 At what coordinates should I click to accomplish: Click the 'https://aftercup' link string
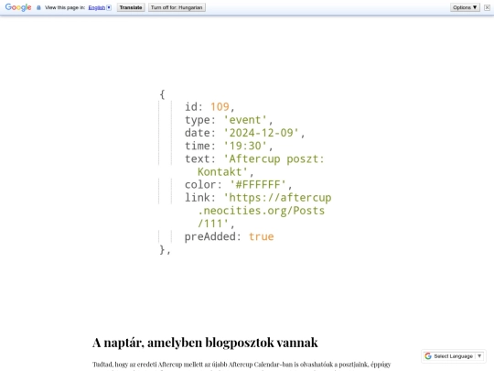coord(277,198)
